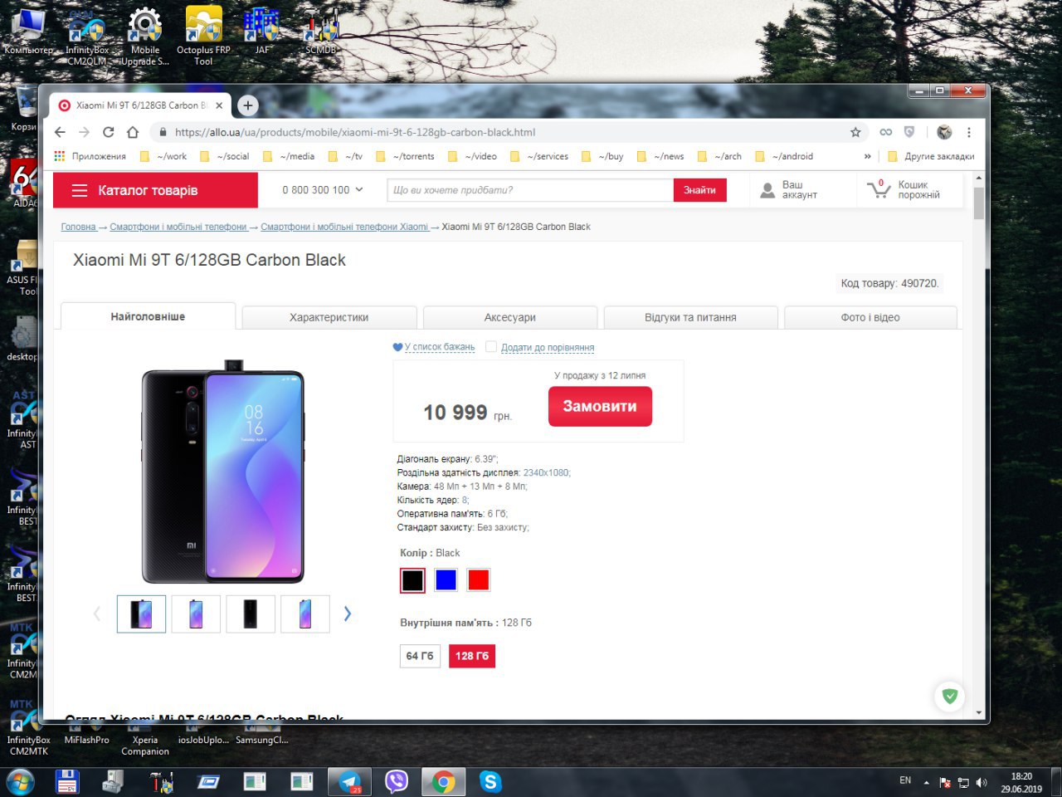1062x797 pixels.
Task: Go back to the previous browser page
Action: (60, 132)
